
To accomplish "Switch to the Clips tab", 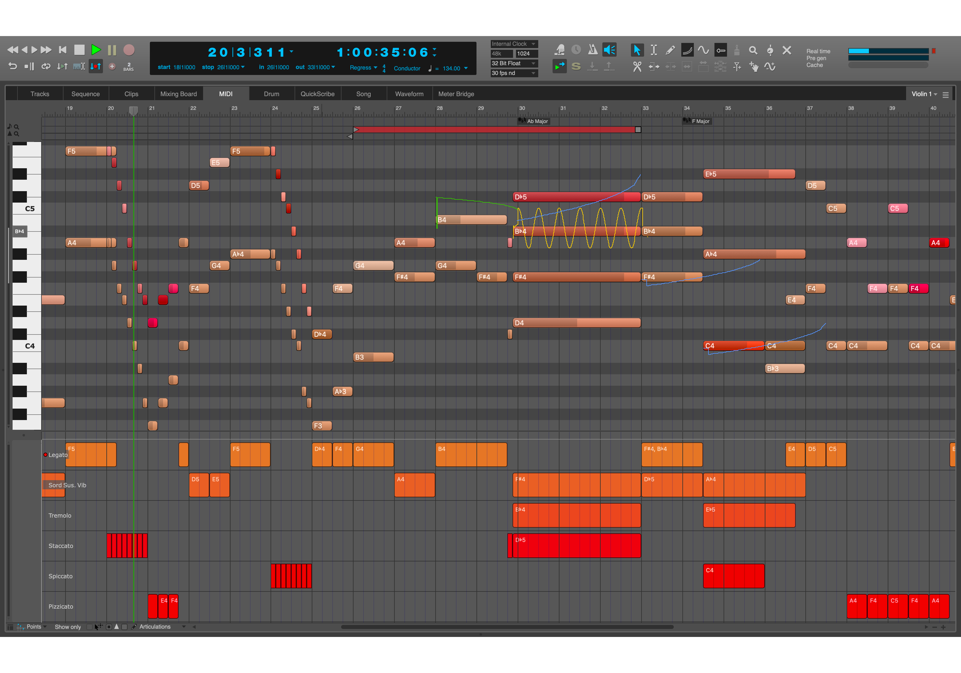I will pos(132,94).
